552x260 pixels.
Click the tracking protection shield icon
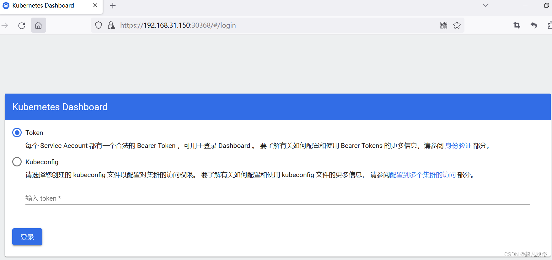coord(99,25)
